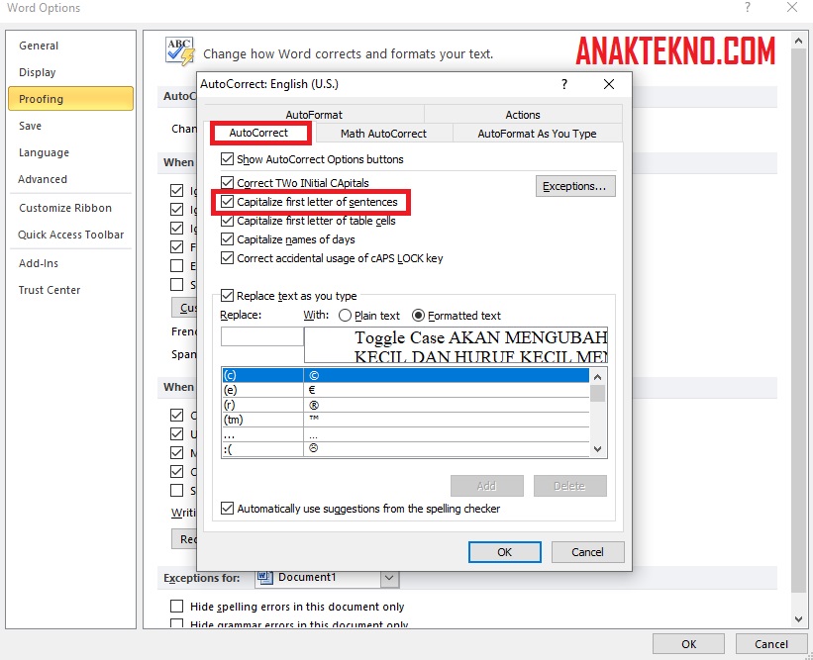Click the AutoCorrect dialog help question mark

(564, 84)
